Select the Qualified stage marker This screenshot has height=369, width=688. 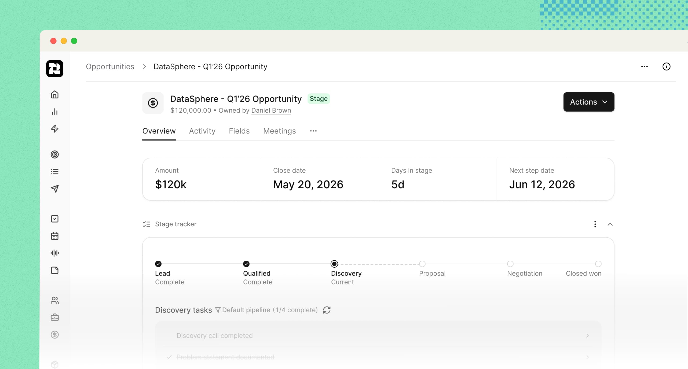246,264
